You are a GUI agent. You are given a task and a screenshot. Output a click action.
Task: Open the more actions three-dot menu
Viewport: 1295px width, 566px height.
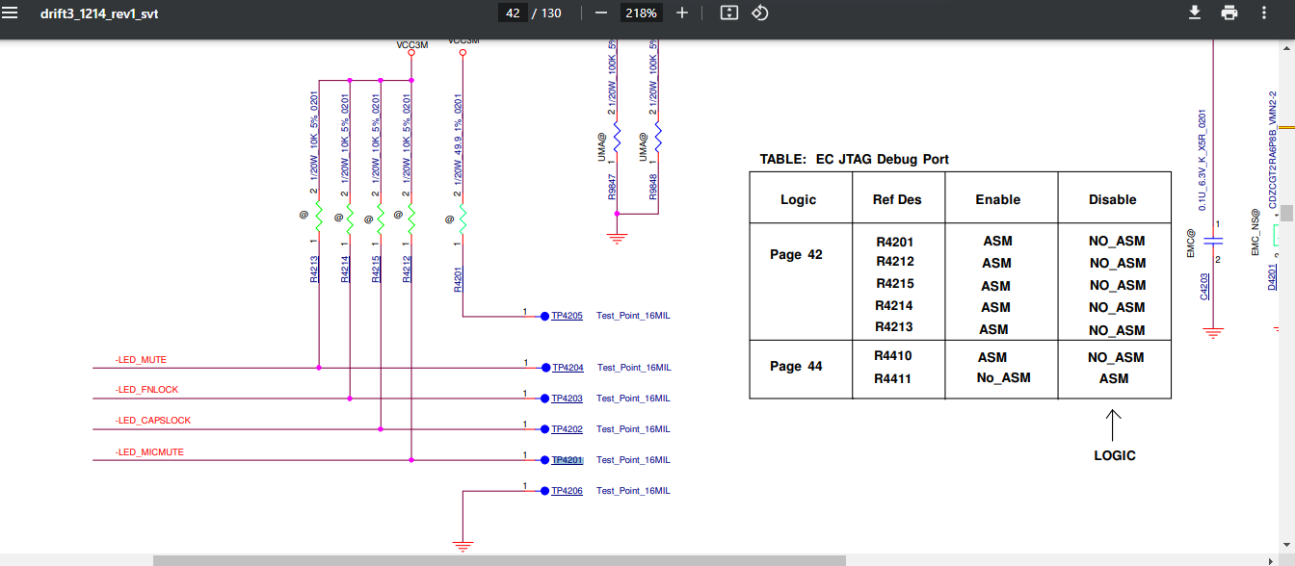click(x=1264, y=13)
